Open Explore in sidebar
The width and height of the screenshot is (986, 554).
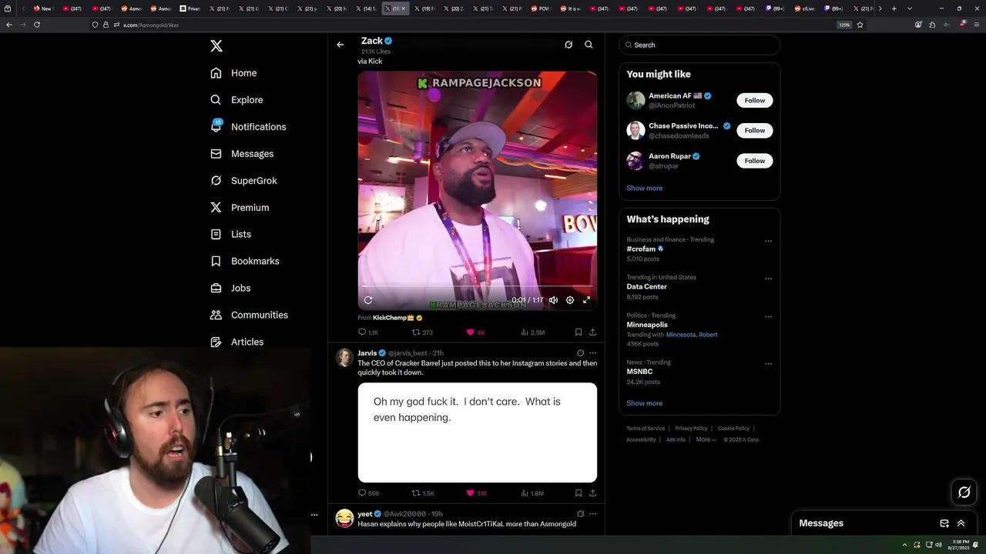[x=236, y=100]
